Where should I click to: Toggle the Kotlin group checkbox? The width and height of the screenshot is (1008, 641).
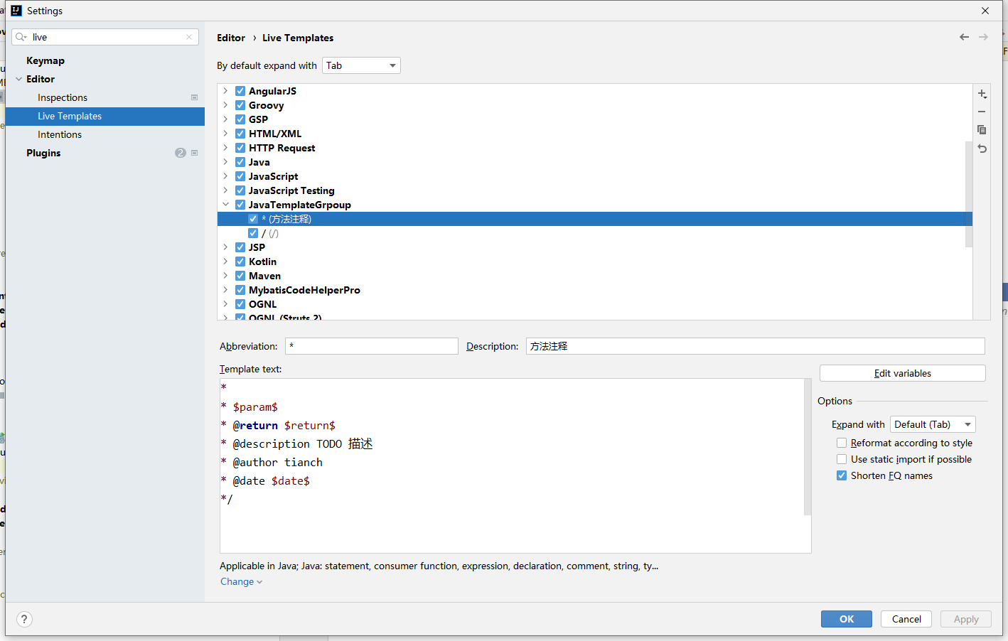click(240, 262)
